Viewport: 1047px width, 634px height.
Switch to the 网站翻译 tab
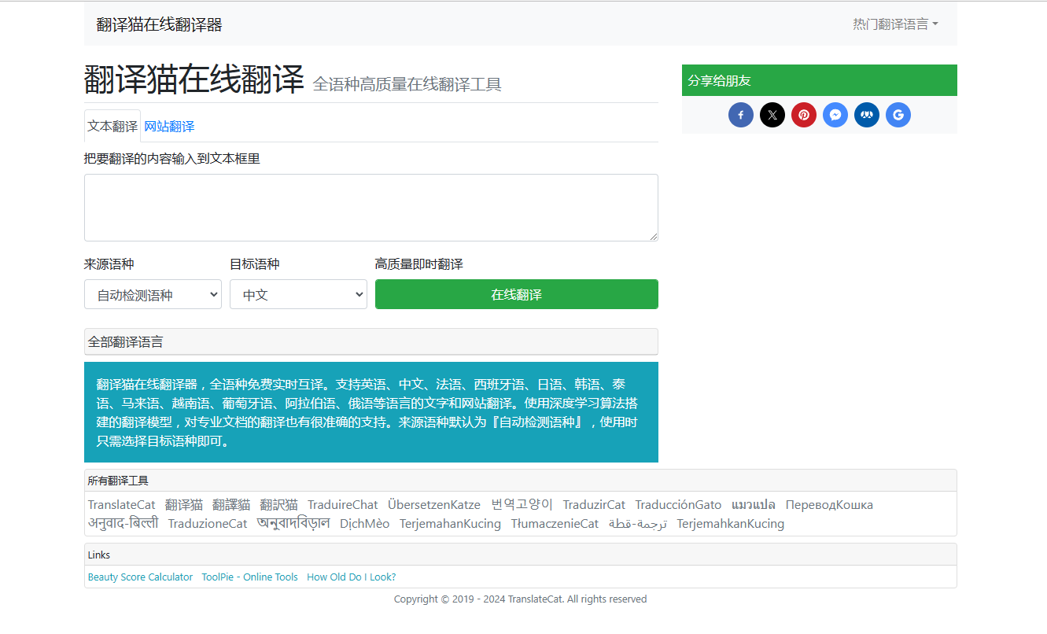pos(169,126)
